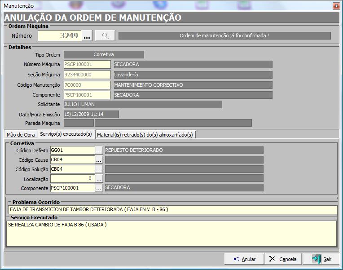Open lookup next to order Número field
Image resolution: width=343 pixels, height=270 pixels.
click(x=87, y=35)
